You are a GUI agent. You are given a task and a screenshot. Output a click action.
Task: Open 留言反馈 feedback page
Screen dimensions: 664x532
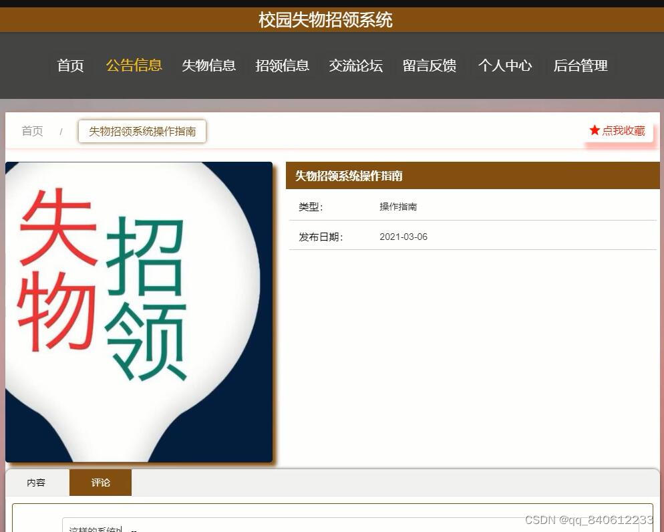(x=429, y=65)
